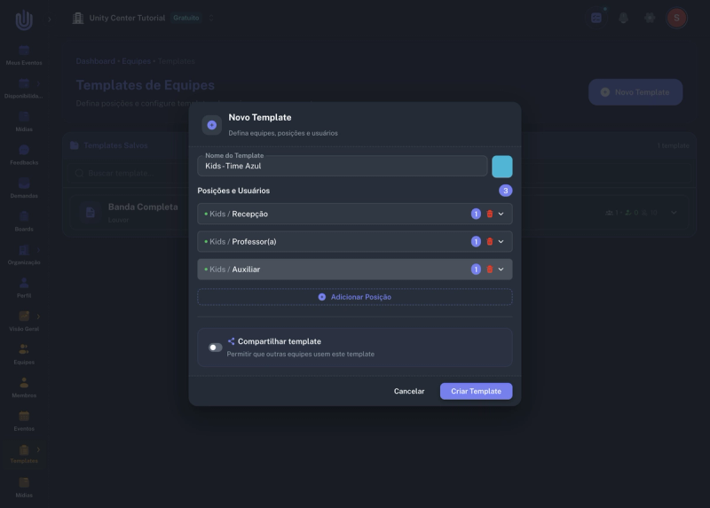Delete the Kids / Auxiliar position

[490, 270]
